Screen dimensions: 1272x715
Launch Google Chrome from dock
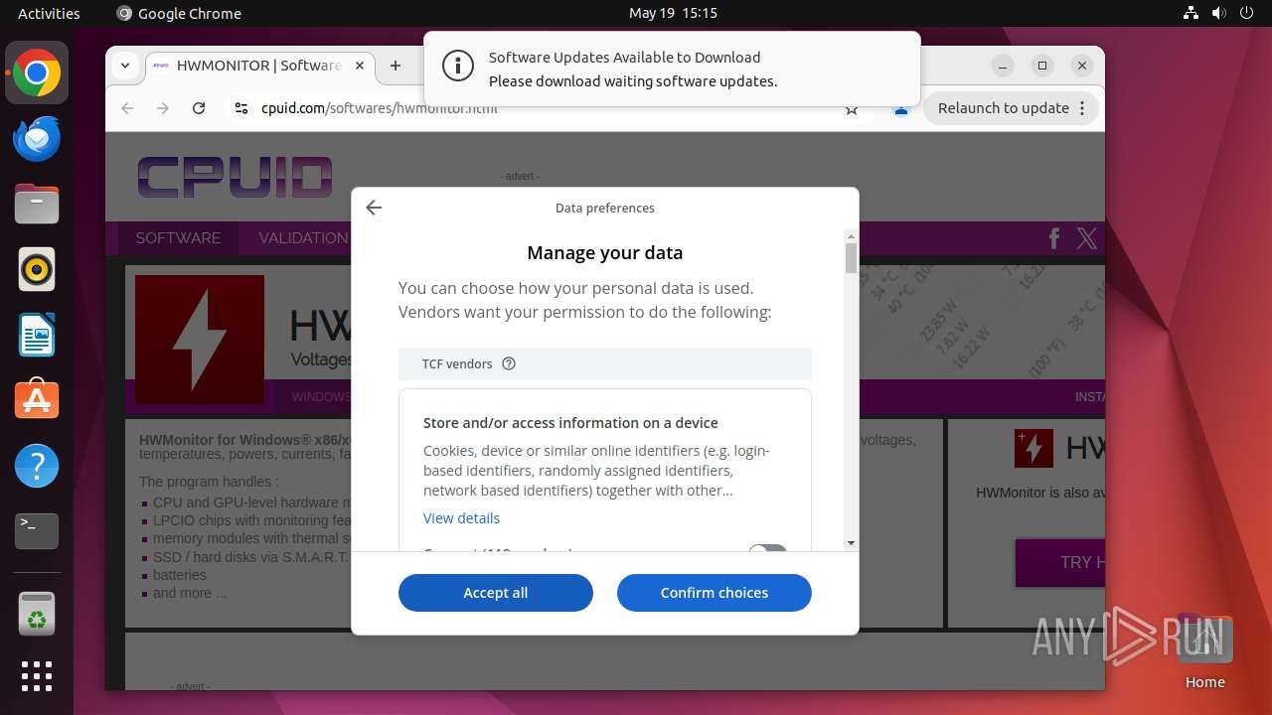point(37,73)
